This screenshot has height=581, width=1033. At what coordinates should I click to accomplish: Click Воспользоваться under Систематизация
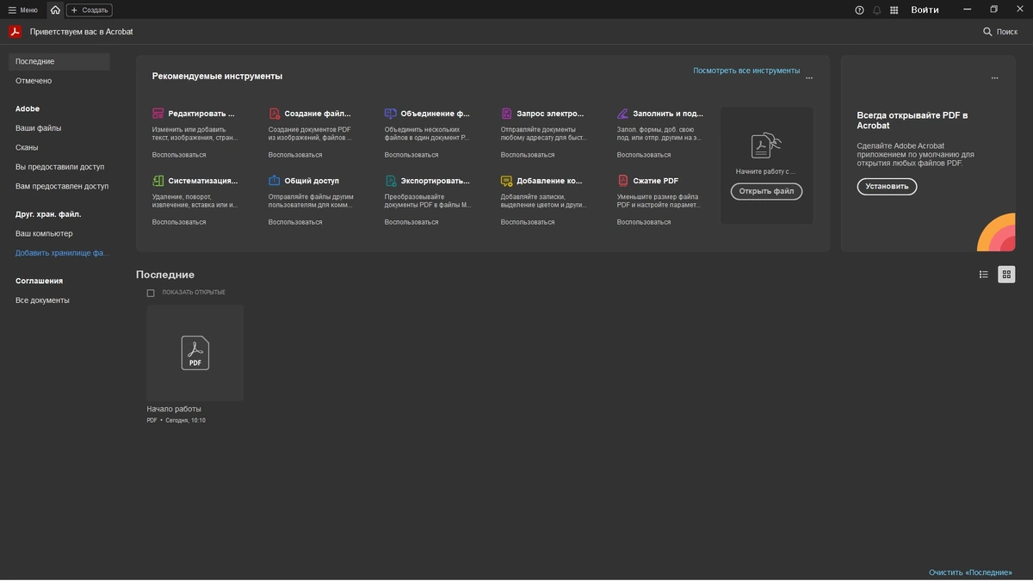(179, 222)
